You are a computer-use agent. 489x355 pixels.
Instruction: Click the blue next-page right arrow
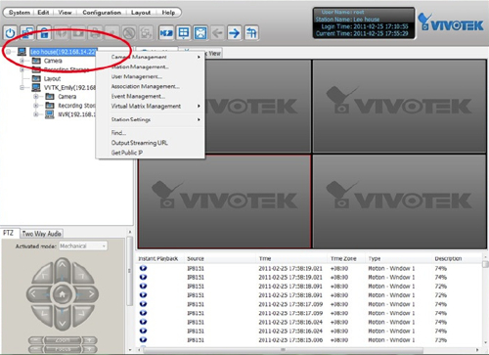(234, 32)
